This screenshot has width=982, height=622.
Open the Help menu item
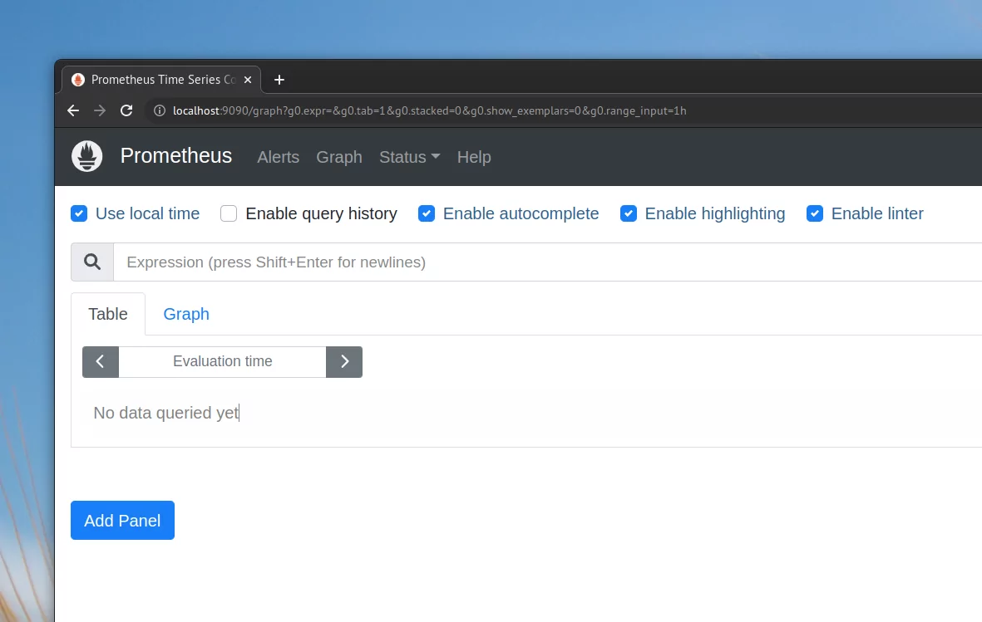(x=474, y=157)
